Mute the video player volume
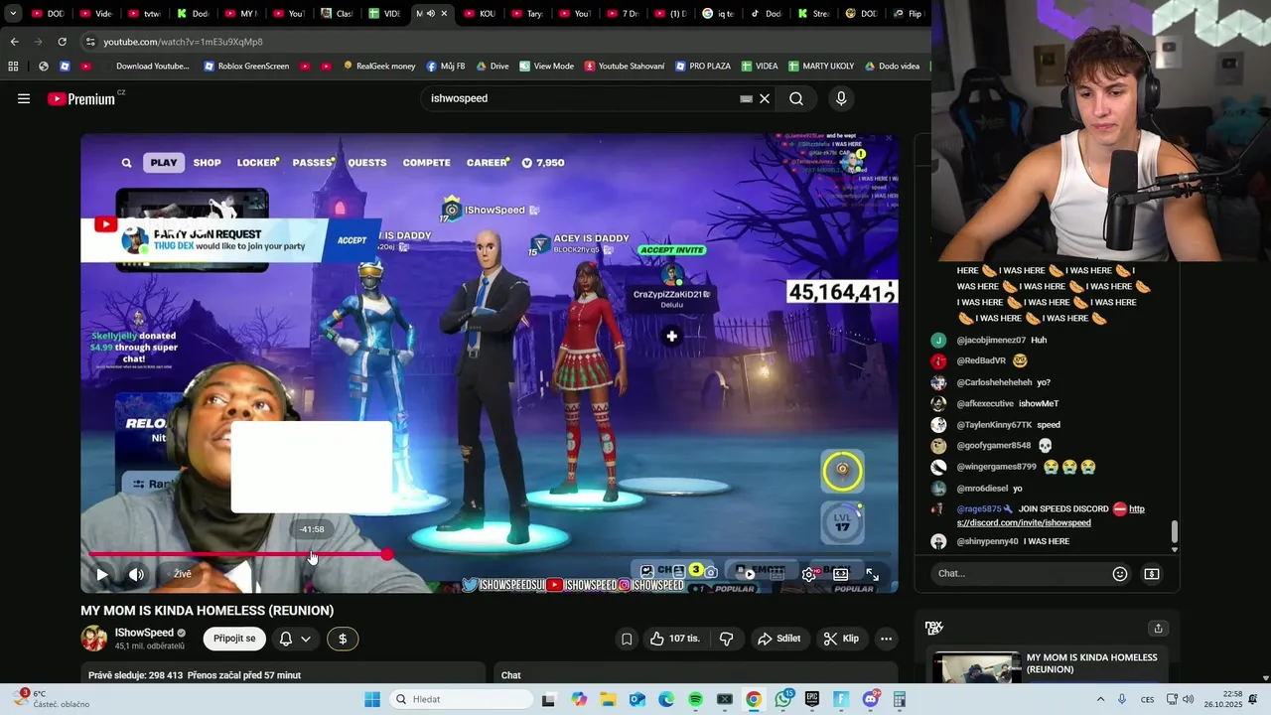This screenshot has height=715, width=1271. [x=137, y=574]
